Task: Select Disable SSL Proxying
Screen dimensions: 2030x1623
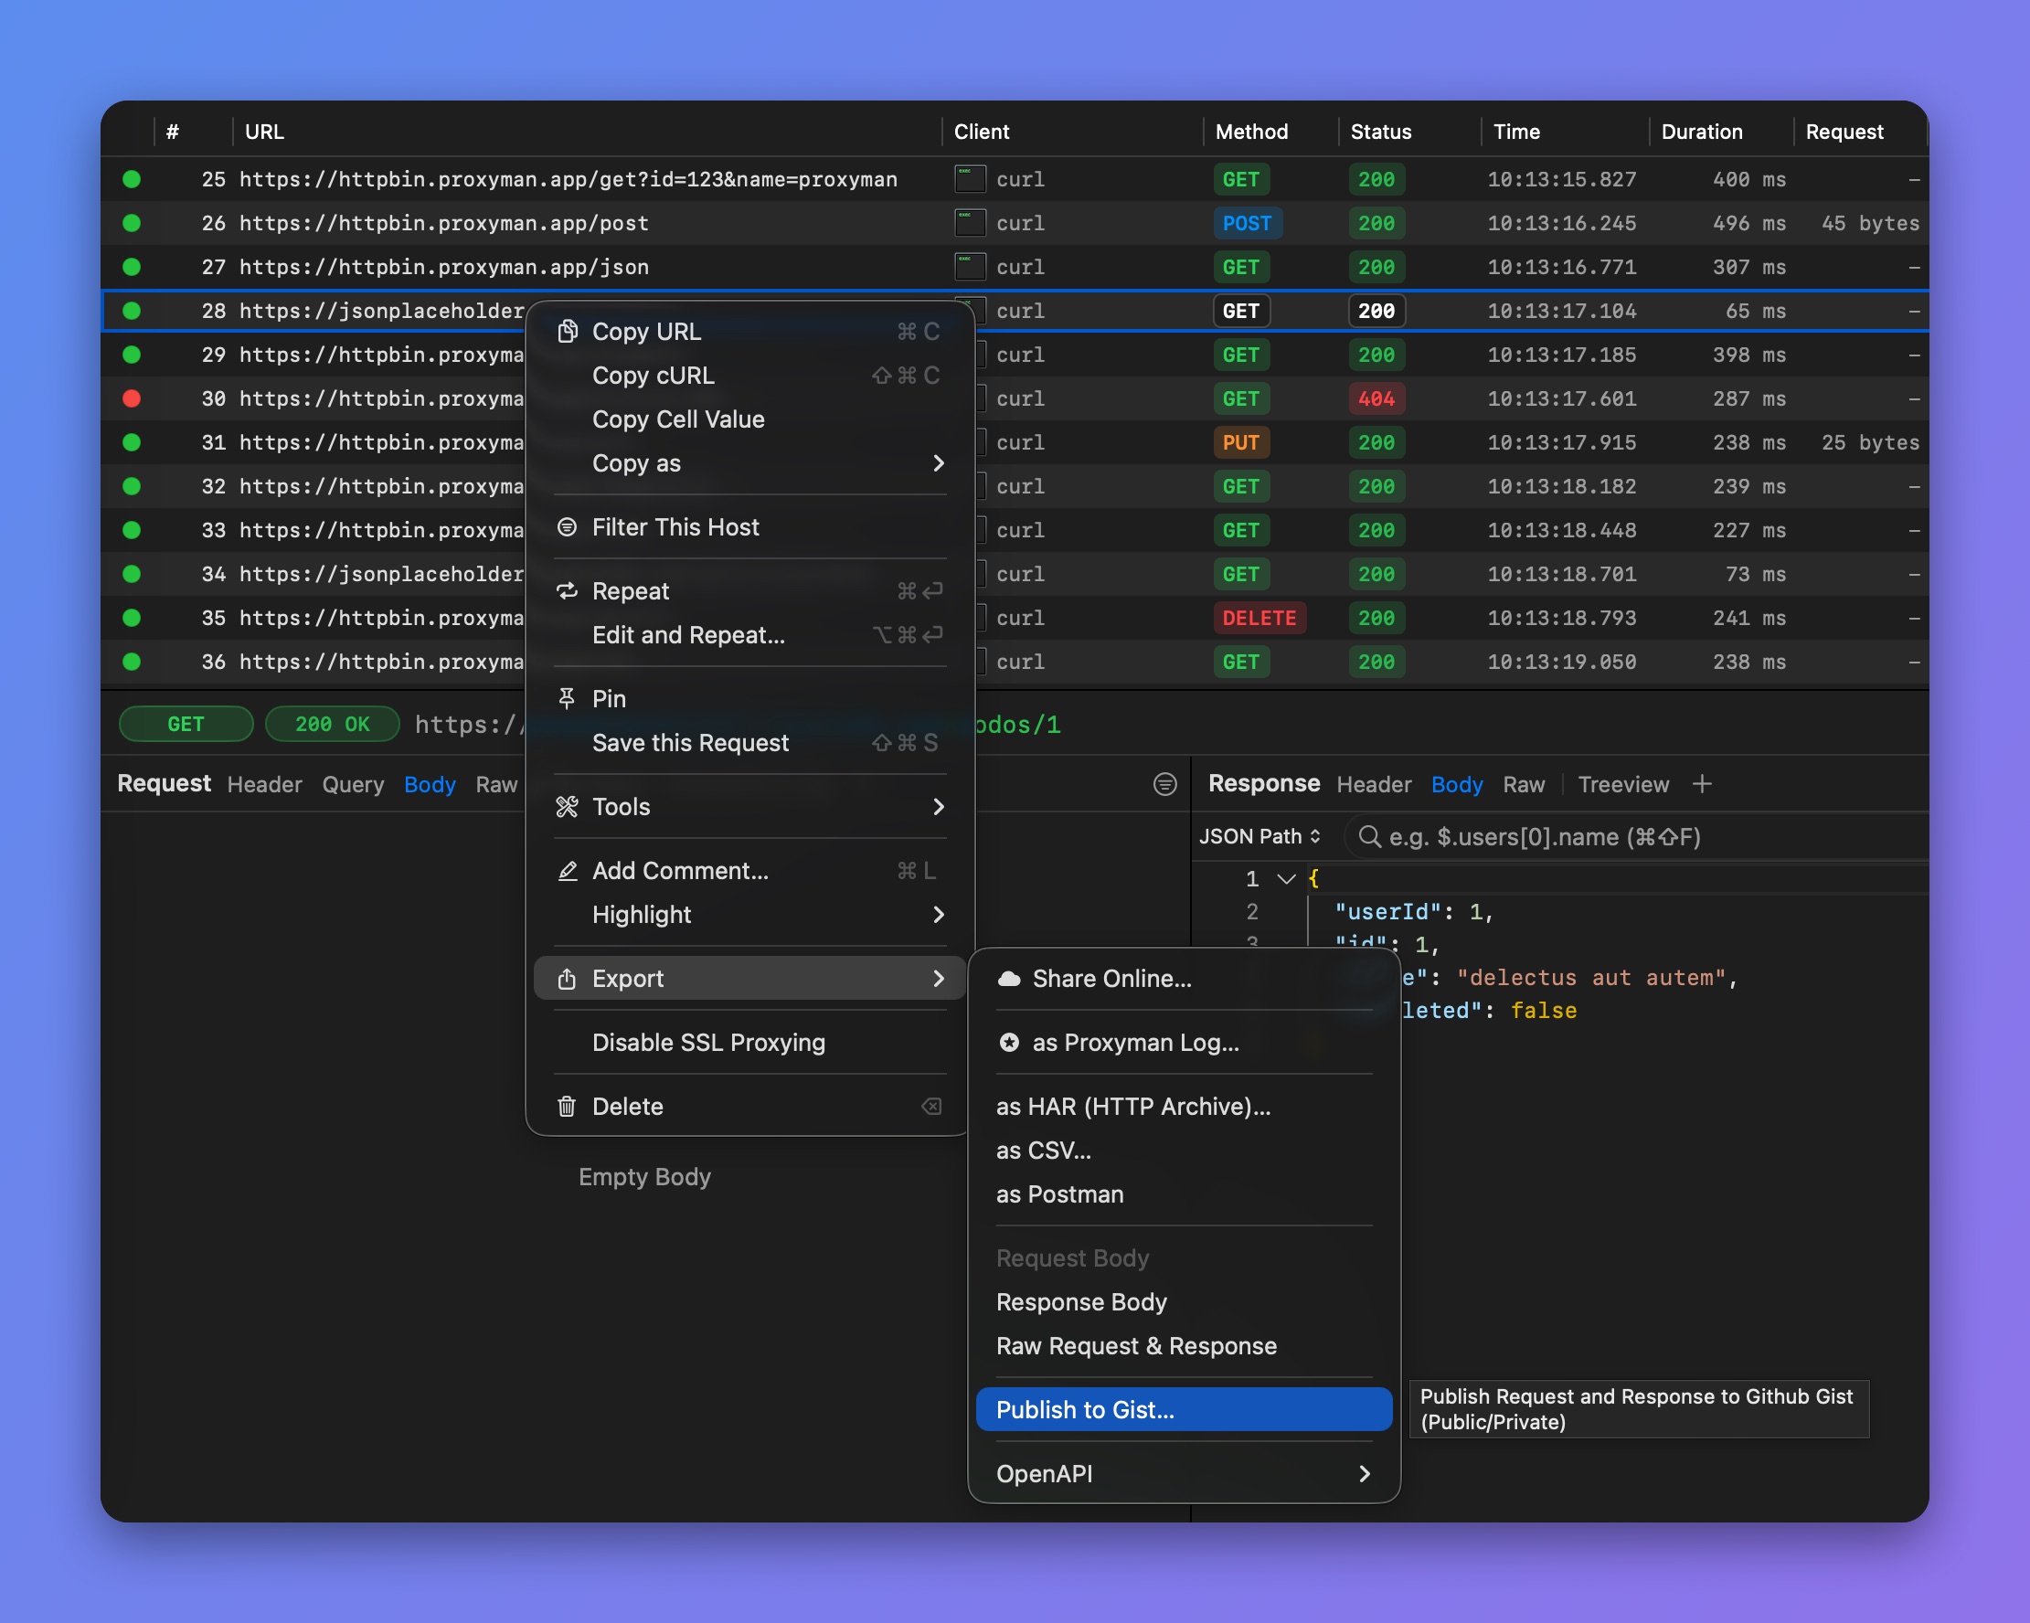Action: click(749, 1043)
